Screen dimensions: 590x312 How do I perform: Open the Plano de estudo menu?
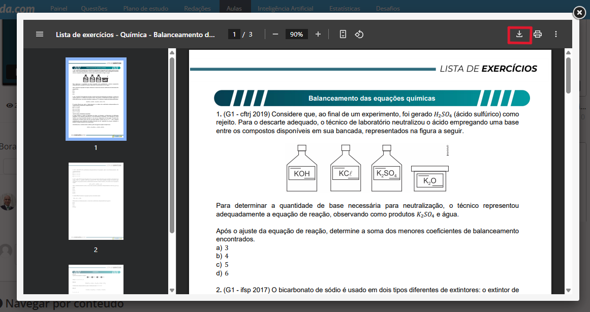pyautogui.click(x=146, y=8)
